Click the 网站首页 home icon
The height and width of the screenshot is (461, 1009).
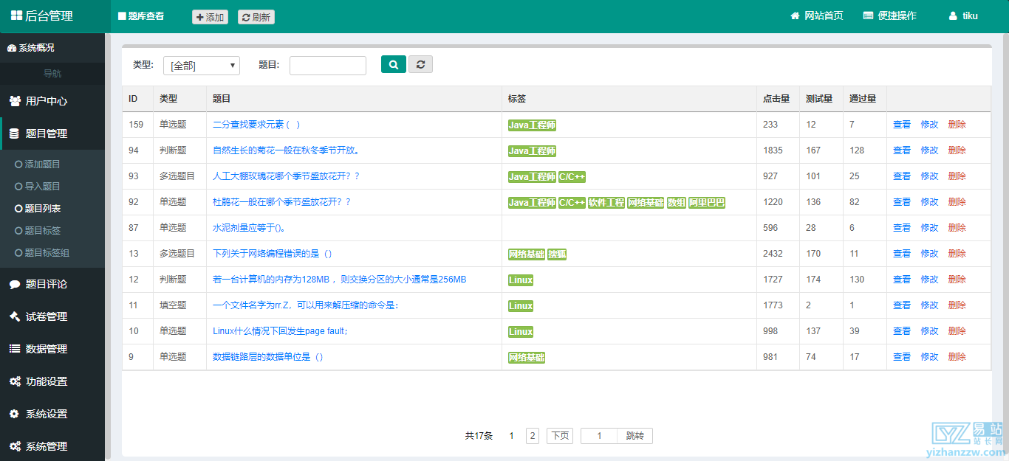pyautogui.click(x=796, y=16)
